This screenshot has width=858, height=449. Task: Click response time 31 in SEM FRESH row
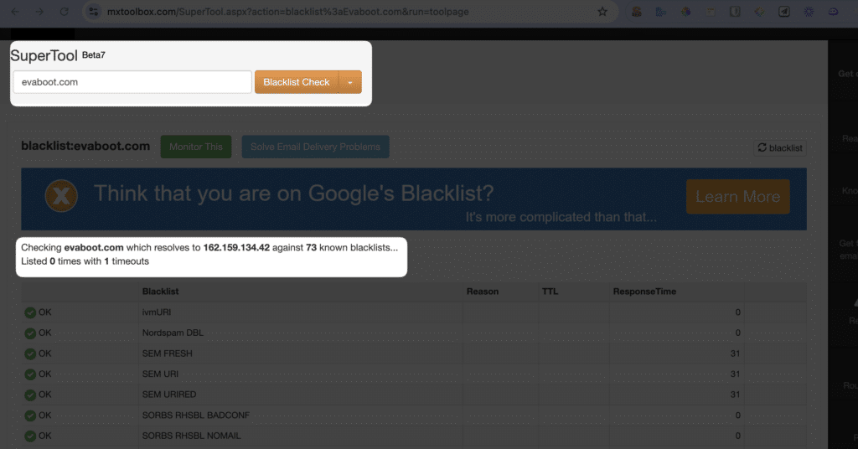pos(735,354)
